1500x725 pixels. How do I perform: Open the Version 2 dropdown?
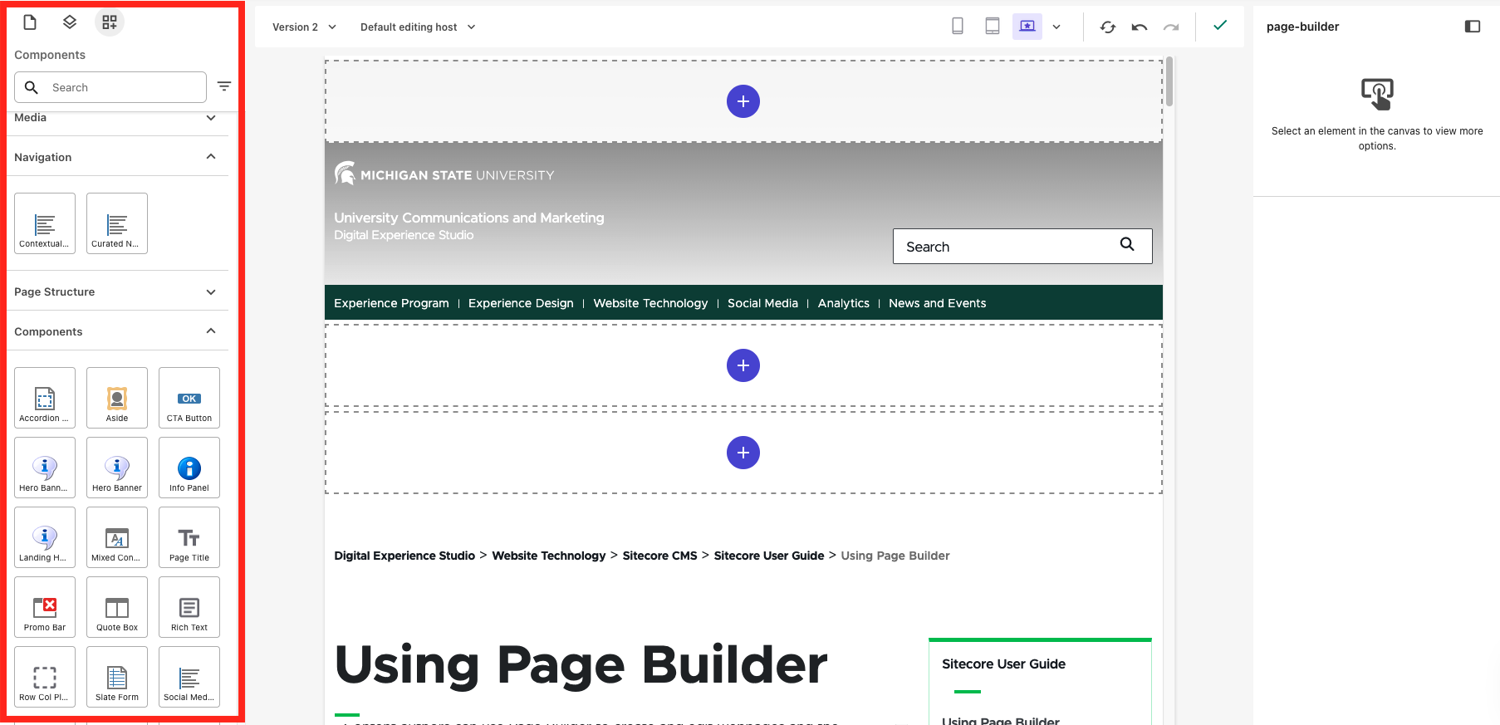pyautogui.click(x=304, y=27)
